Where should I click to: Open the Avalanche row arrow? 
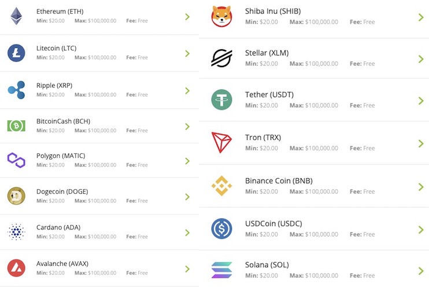tap(187, 269)
